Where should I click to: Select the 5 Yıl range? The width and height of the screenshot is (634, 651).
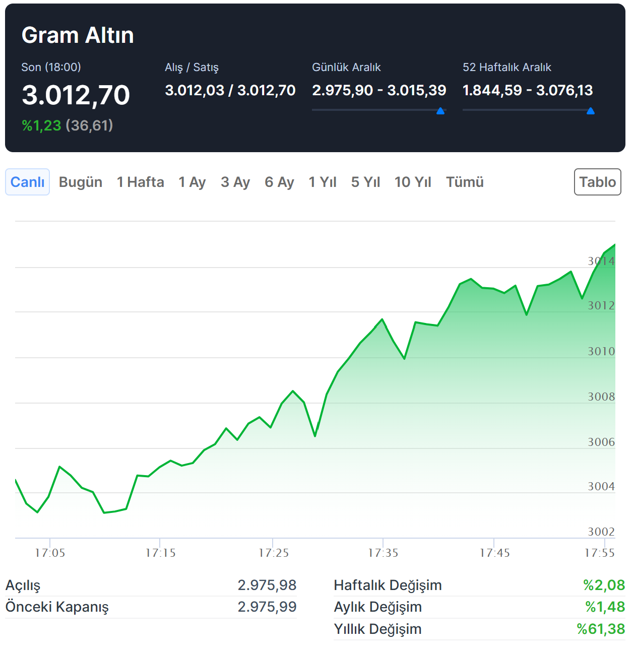tap(365, 182)
